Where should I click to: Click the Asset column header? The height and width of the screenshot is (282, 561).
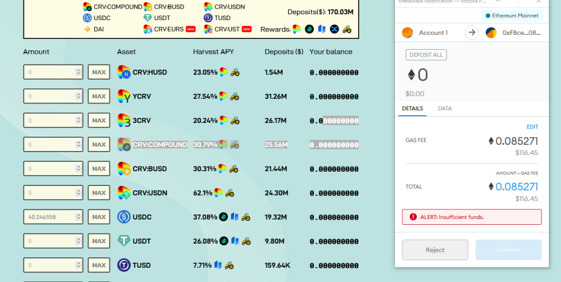point(126,51)
